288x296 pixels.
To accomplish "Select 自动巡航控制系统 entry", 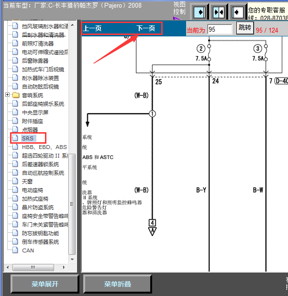I will click(43, 173).
